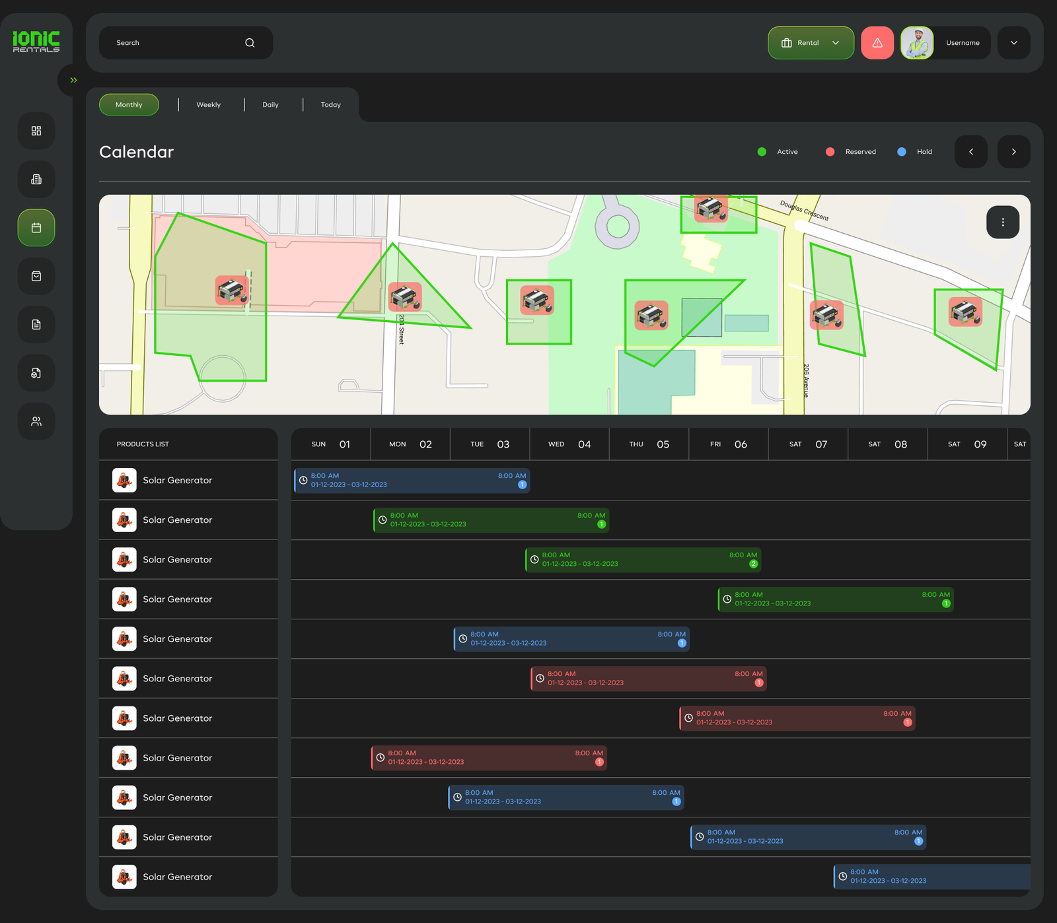Click the generator marker in the triangle zone
1057x923 pixels.
click(x=405, y=297)
